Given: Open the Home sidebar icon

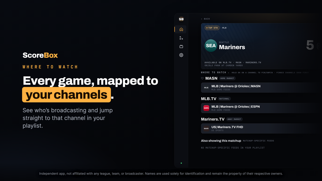Looking at the screenshot, I should (181, 29).
